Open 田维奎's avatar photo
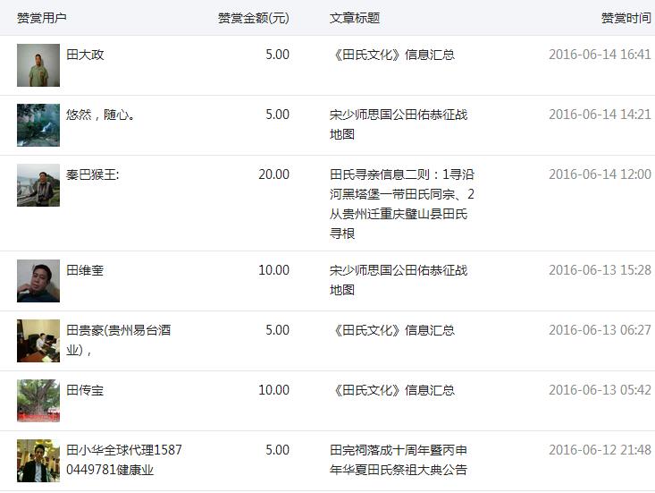 38,281
